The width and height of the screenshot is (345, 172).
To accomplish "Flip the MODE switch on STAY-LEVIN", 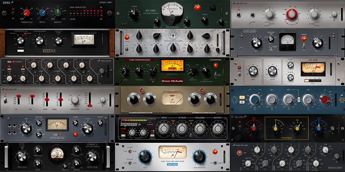I will click(x=271, y=46).
